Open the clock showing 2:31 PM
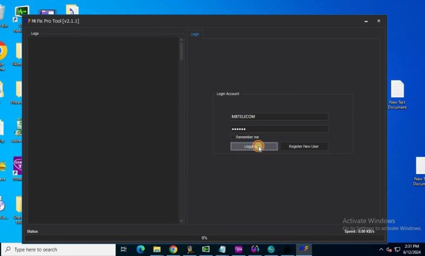The height and width of the screenshot is (256, 425). pyautogui.click(x=412, y=249)
